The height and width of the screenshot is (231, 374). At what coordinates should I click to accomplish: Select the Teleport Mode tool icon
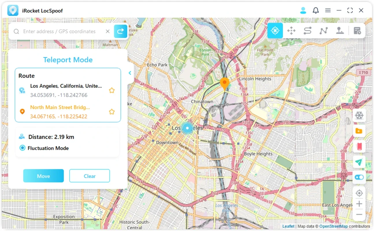pos(275,31)
